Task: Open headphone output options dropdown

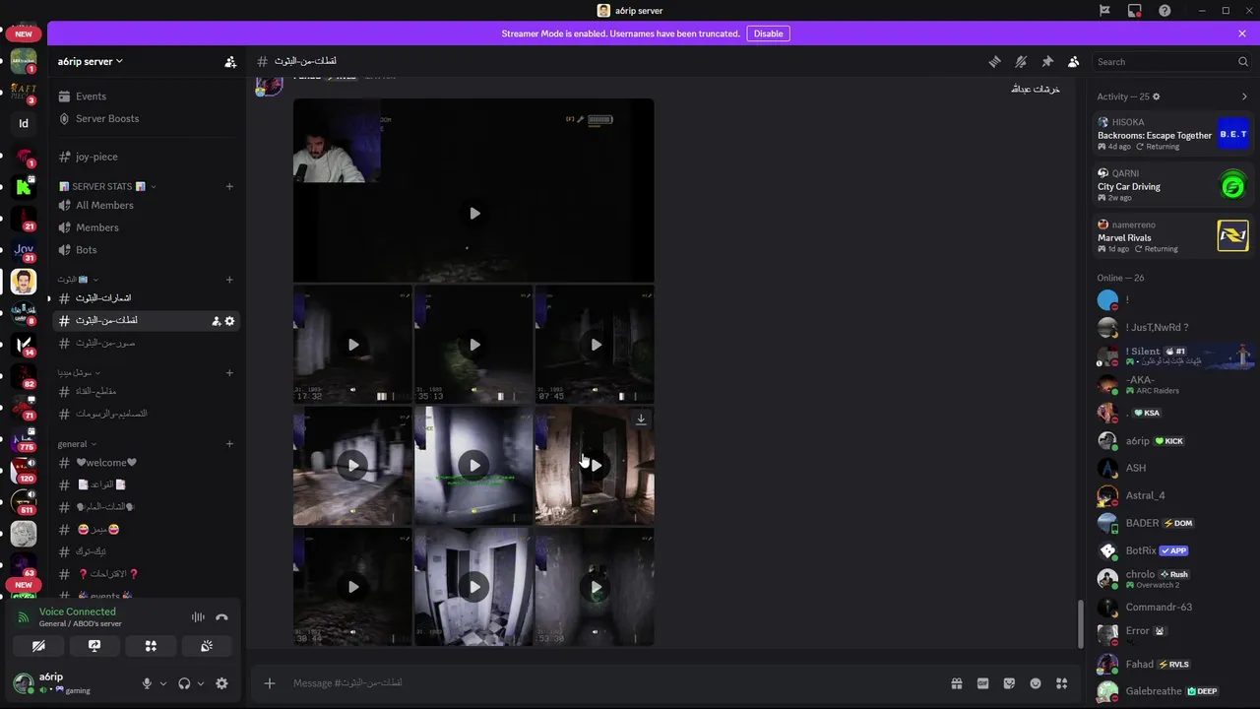Action: pos(201,683)
